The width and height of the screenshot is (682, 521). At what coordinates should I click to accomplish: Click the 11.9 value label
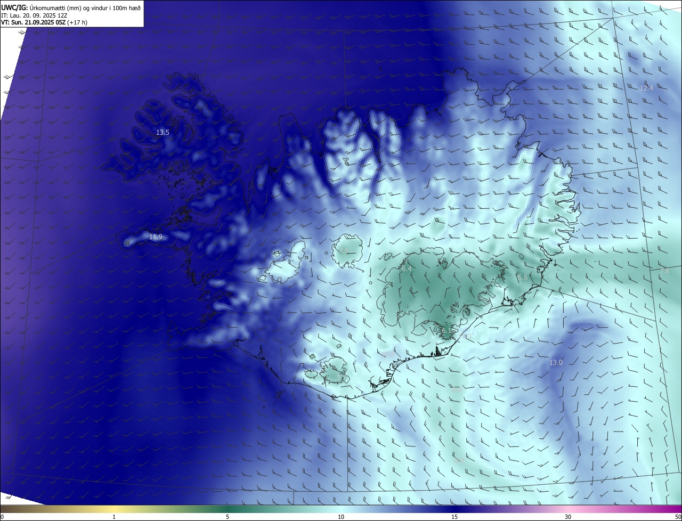click(x=156, y=237)
